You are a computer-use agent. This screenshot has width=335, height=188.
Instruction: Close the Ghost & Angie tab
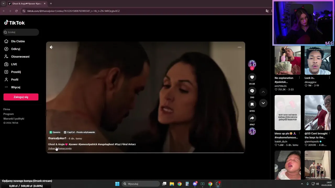point(44,4)
